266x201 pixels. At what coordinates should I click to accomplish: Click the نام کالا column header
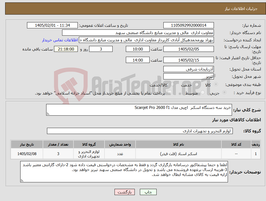(178, 145)
